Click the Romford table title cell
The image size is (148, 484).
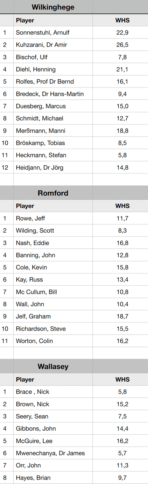(53, 193)
